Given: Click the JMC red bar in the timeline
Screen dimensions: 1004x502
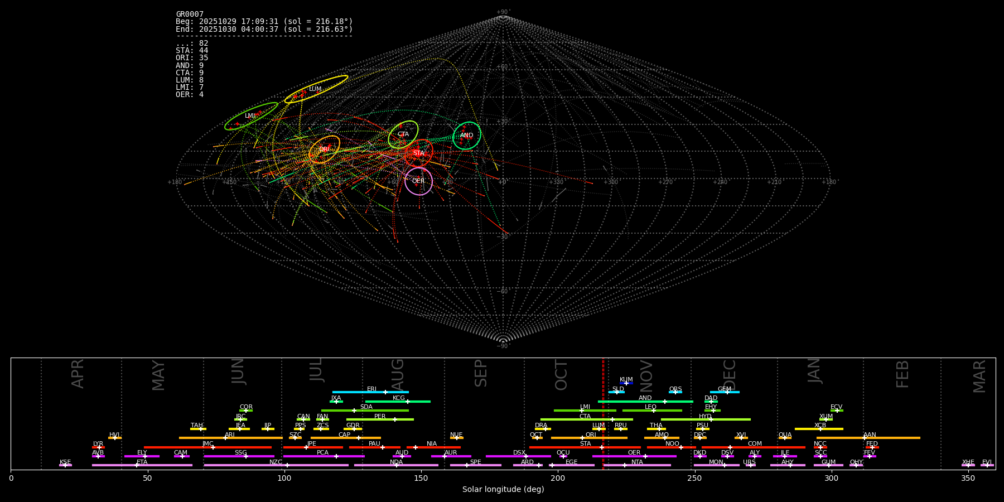Looking at the screenshot, I should point(208,447).
